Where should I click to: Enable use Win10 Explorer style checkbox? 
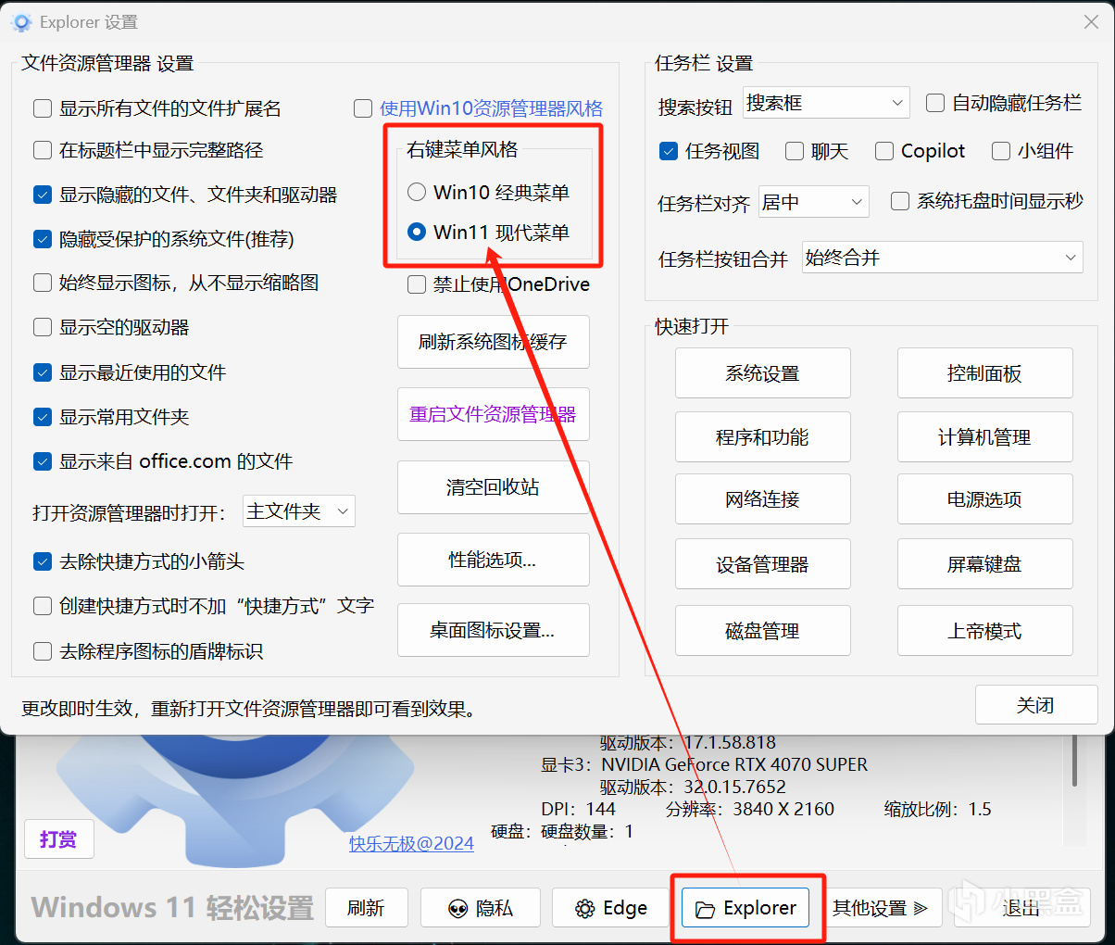363,109
